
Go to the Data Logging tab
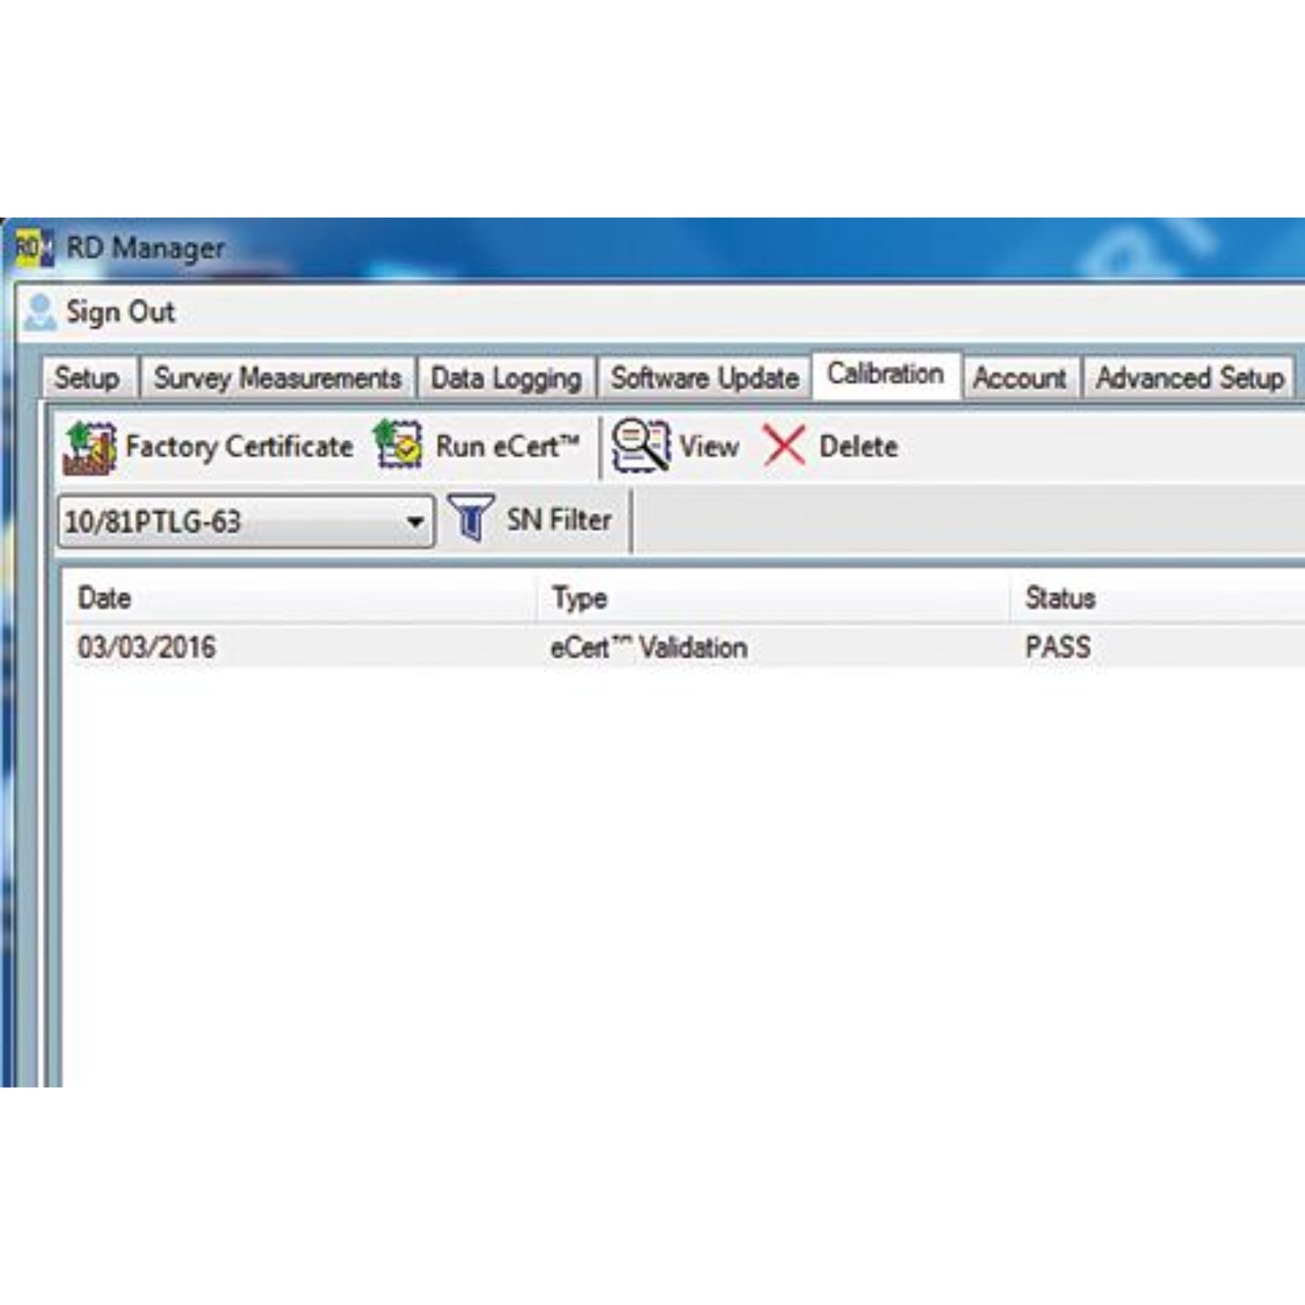click(x=506, y=378)
